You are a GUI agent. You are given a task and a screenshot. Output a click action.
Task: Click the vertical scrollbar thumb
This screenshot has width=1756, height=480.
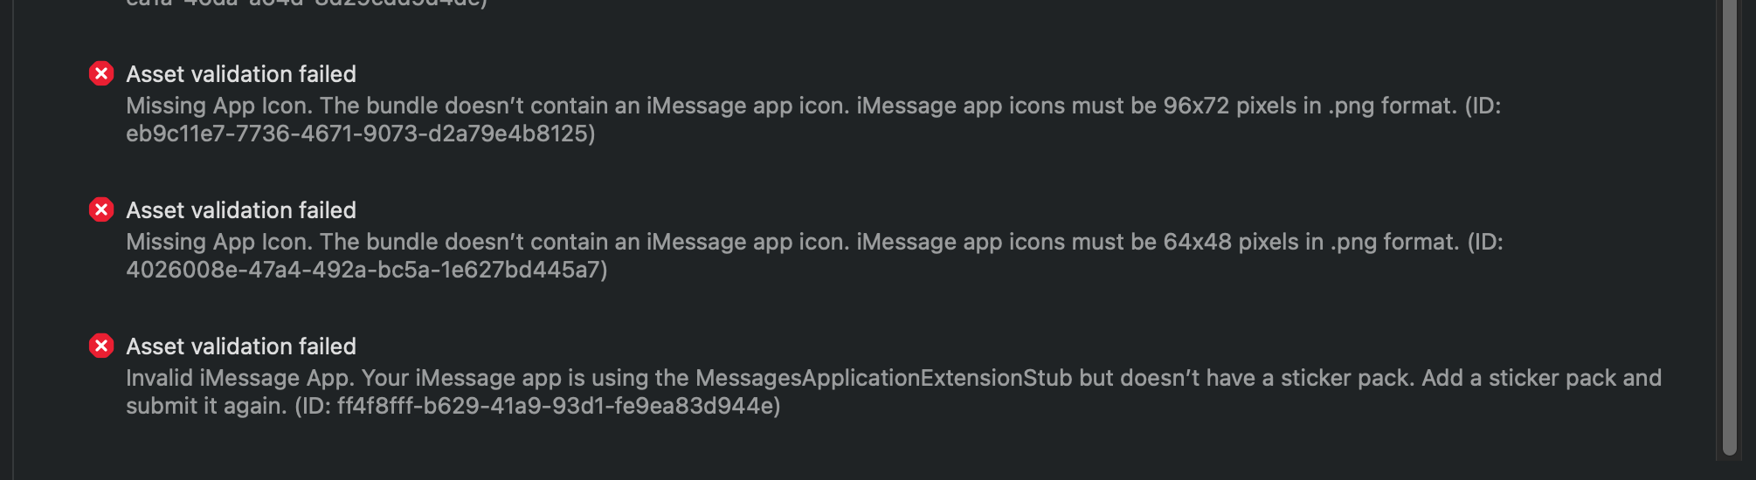pos(1730,227)
